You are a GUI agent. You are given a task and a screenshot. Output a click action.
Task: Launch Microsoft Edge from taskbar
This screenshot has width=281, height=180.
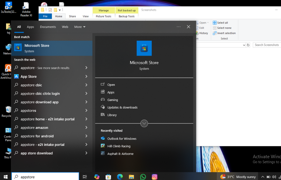120,177
